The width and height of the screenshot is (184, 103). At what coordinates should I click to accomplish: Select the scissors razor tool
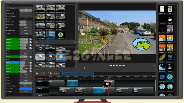coord(44,73)
